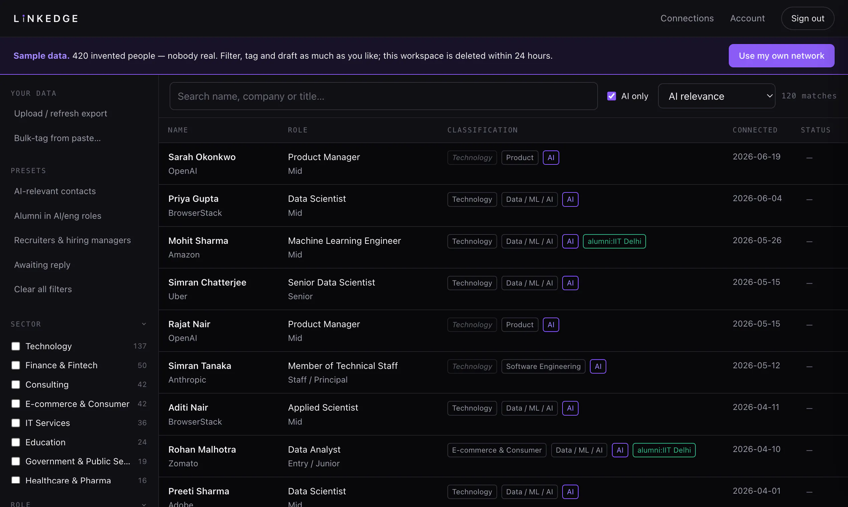Toggle the Education sector checkbox
The width and height of the screenshot is (848, 507).
pyautogui.click(x=16, y=442)
